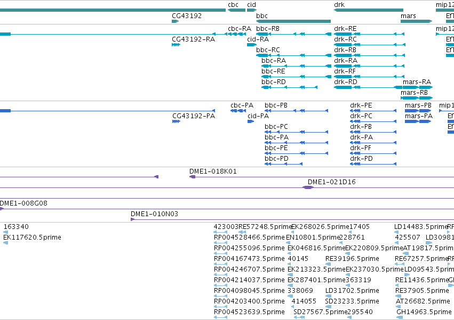Select the drk gene bar
454x320 pixels.
pos(368,10)
